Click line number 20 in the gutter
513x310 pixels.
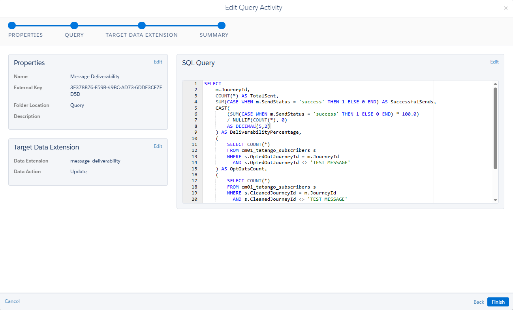194,199
